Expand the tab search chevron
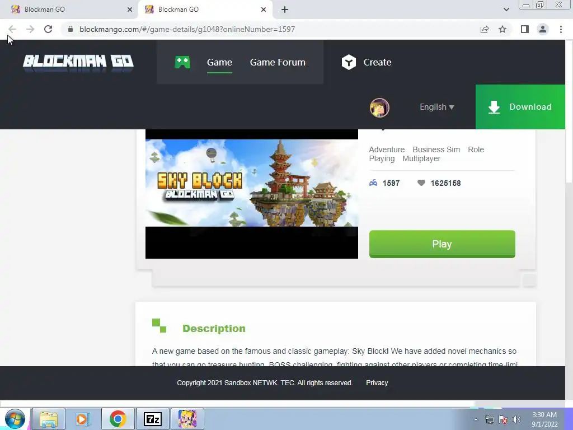 (506, 10)
